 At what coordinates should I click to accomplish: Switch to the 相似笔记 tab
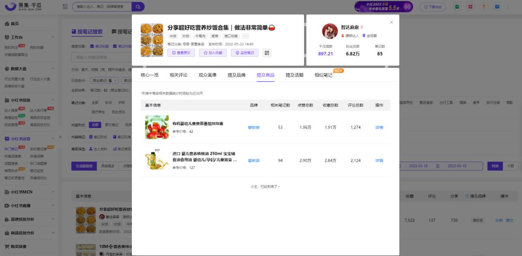[323, 75]
